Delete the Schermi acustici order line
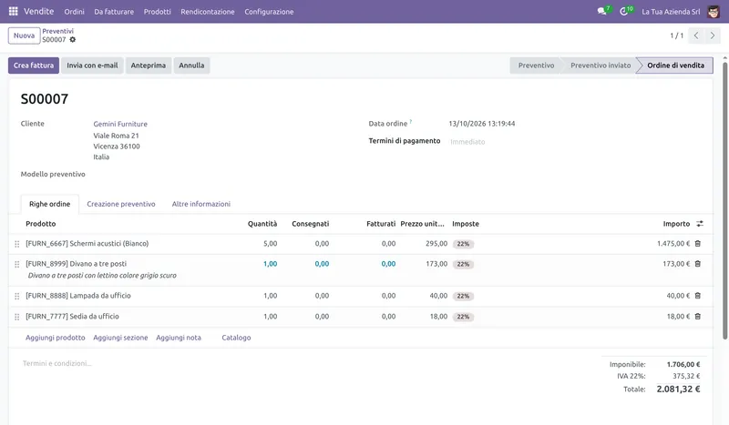 [697, 243]
